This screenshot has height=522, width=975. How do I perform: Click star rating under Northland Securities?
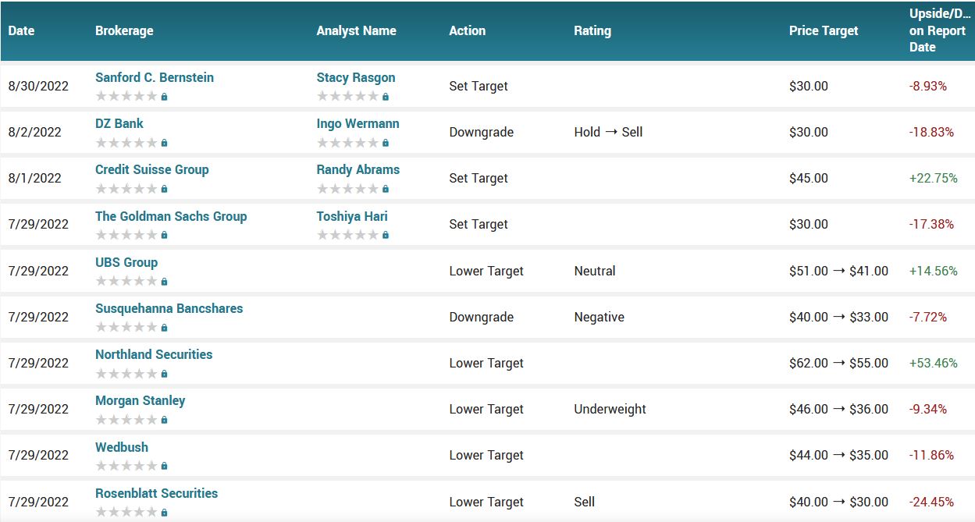click(x=126, y=374)
